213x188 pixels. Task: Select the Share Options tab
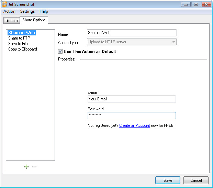34,20
